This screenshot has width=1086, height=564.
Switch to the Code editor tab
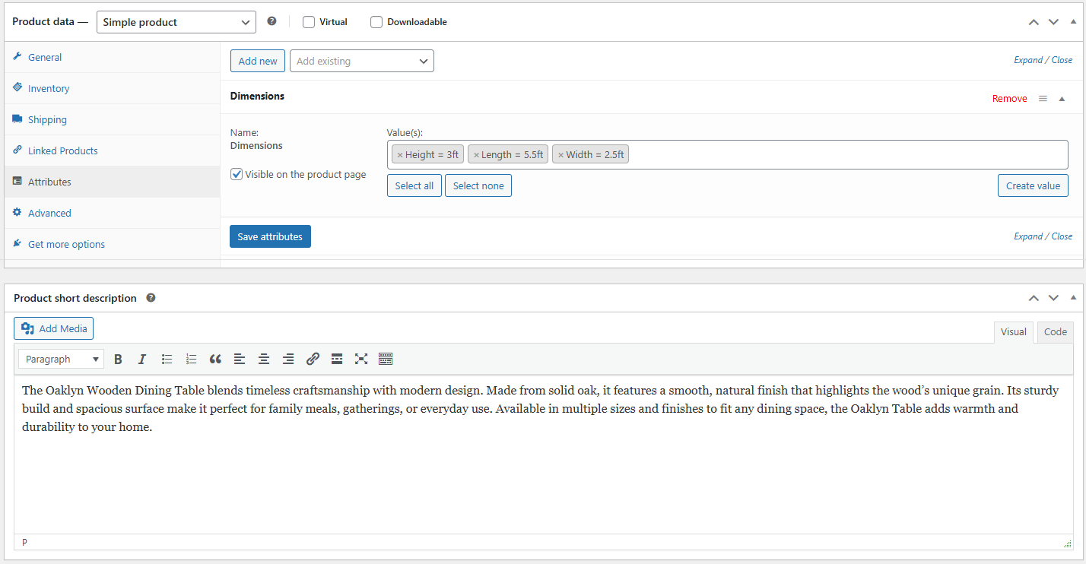tap(1055, 332)
